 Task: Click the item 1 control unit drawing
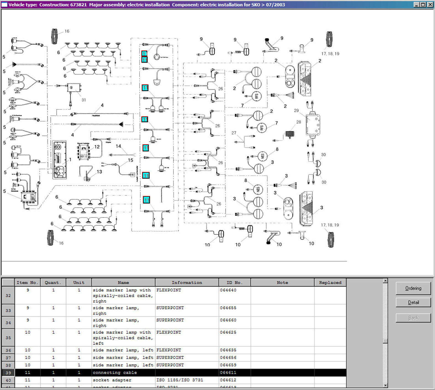point(59,160)
